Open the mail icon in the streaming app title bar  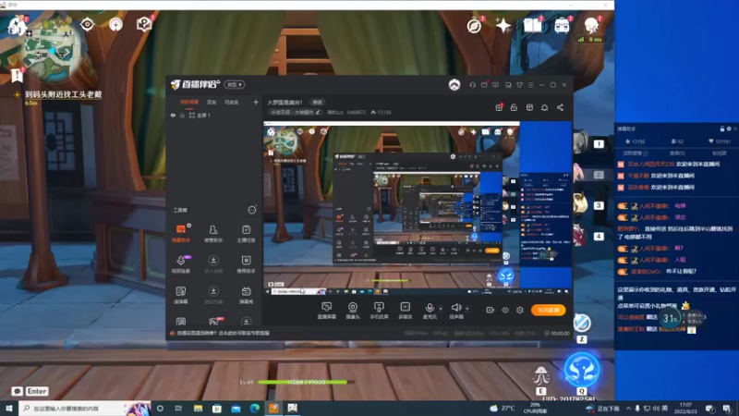point(484,85)
